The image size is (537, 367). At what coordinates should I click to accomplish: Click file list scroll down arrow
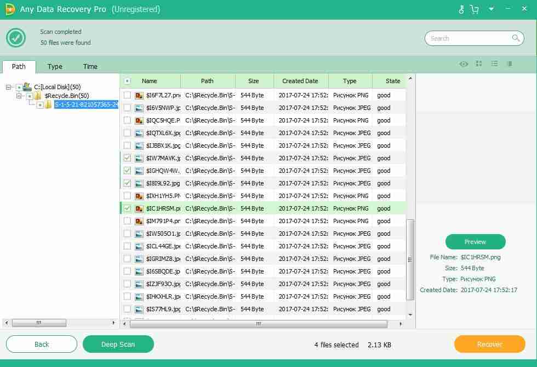click(410, 314)
